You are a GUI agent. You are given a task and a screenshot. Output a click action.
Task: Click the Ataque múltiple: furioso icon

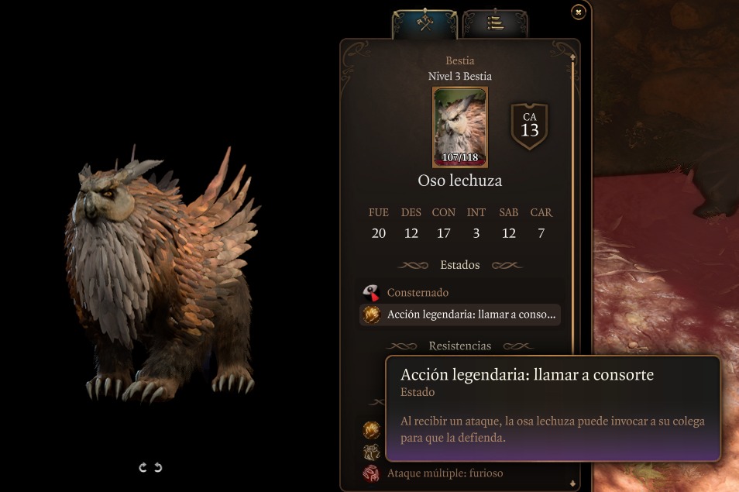click(371, 473)
